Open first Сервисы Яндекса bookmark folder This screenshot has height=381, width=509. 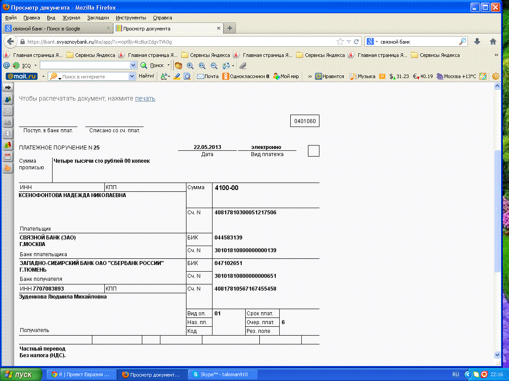tap(91, 55)
